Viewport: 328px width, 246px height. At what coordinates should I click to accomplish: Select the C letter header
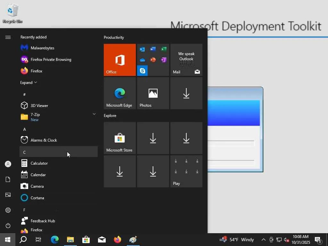tap(59, 152)
